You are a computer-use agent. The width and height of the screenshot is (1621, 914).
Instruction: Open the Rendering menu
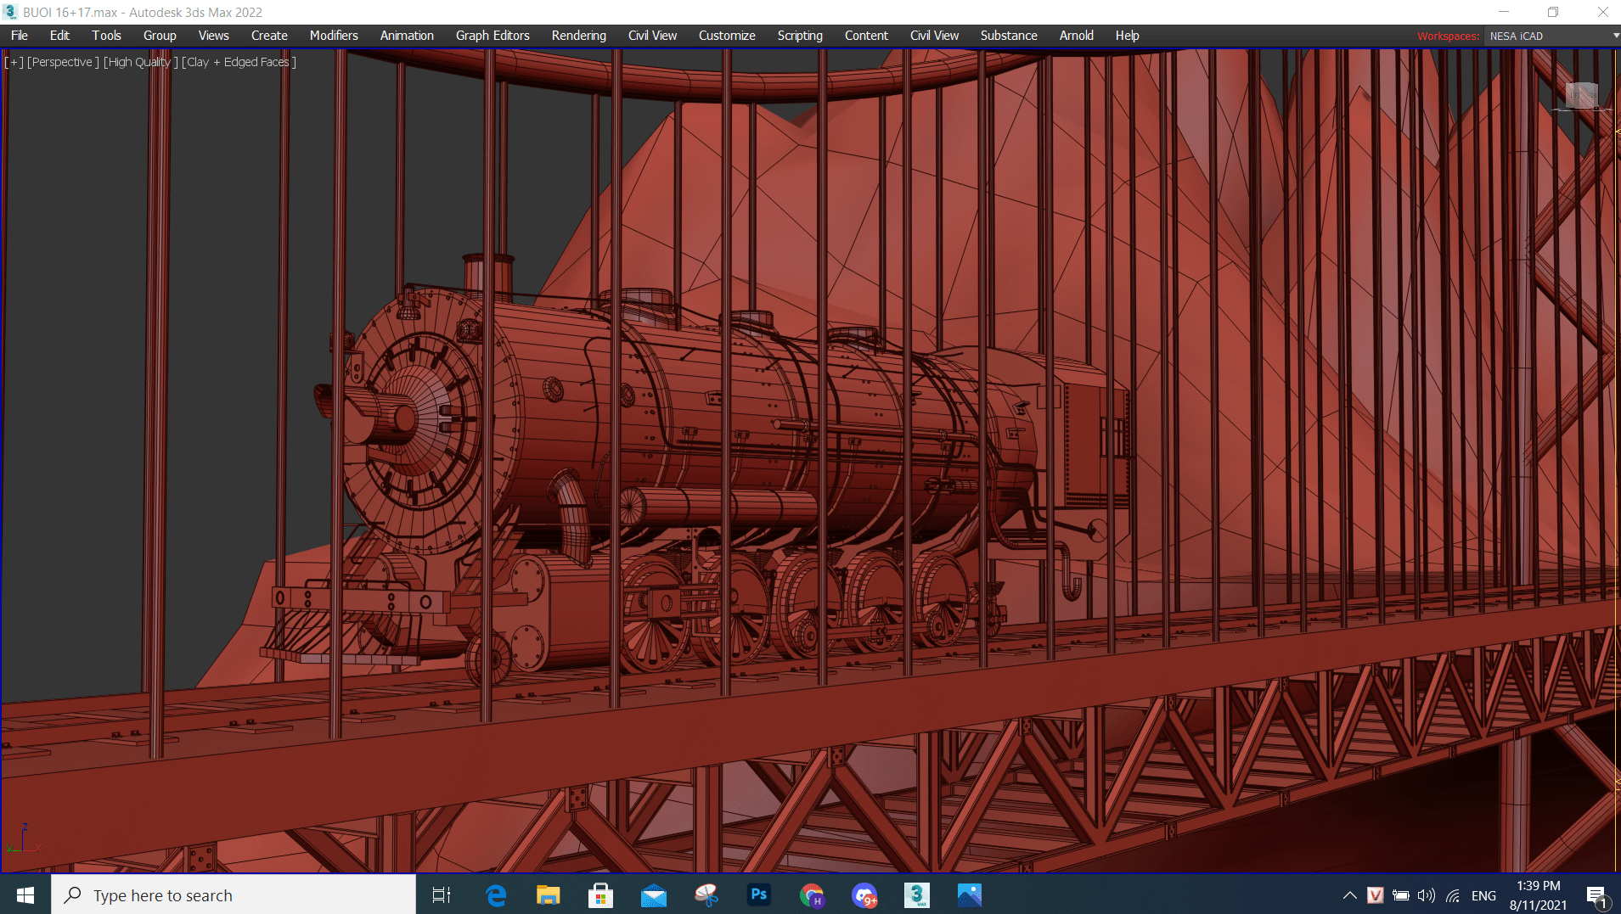(578, 36)
